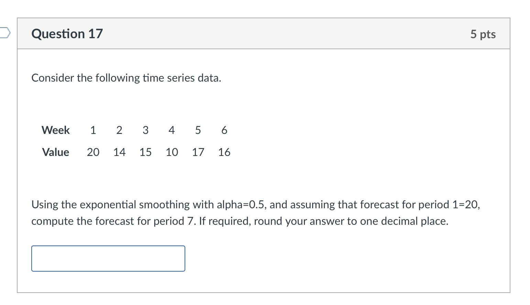Viewport: 530px width, 305px height.
Task: Select the value 10 under week 4
Action: [x=172, y=152]
